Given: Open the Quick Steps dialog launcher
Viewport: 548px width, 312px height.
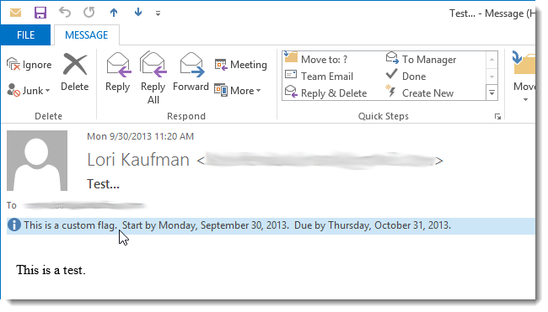Looking at the screenshot, I should pyautogui.click(x=497, y=116).
